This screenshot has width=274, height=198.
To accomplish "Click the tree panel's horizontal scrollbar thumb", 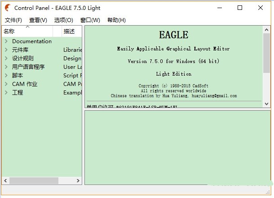I will (x=34, y=180).
